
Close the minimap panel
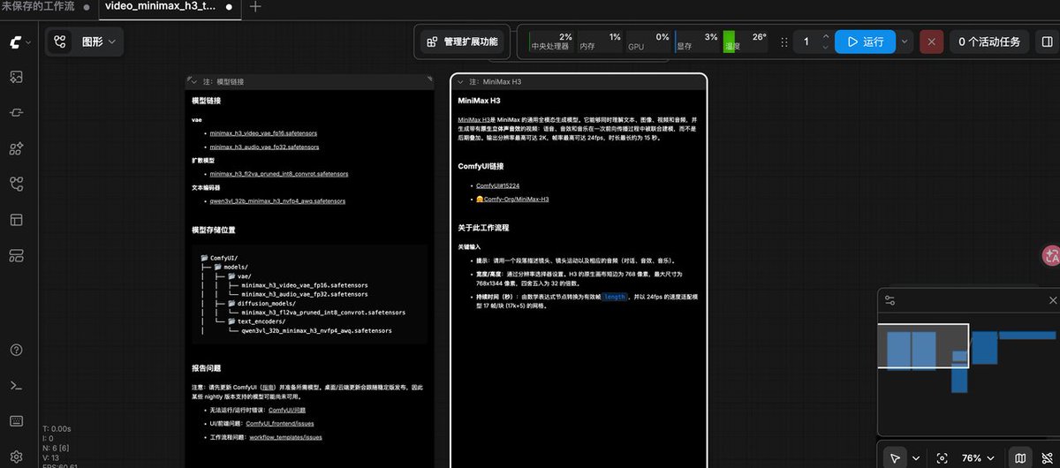1052,301
